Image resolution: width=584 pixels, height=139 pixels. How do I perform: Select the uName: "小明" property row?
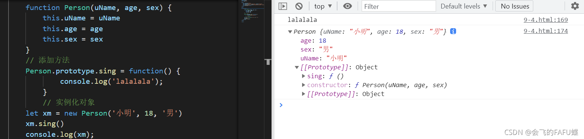click(324, 59)
